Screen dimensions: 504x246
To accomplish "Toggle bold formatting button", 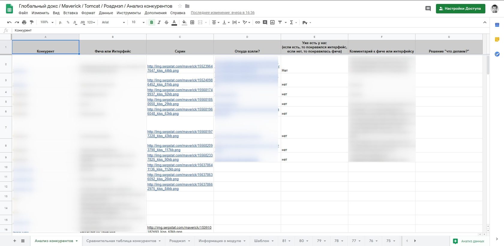I will point(151,22).
